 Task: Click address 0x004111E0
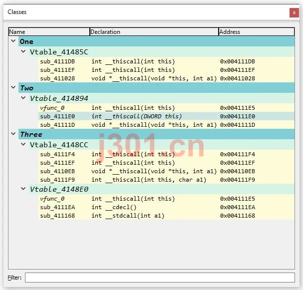tap(238, 116)
